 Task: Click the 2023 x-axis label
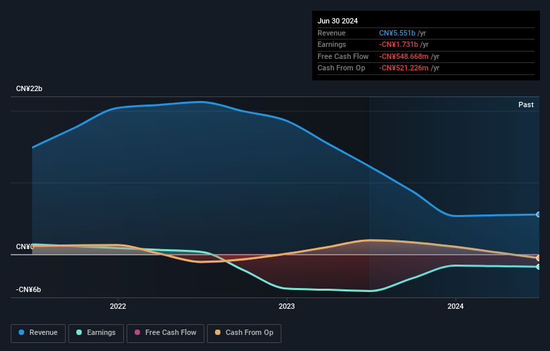[287, 306]
